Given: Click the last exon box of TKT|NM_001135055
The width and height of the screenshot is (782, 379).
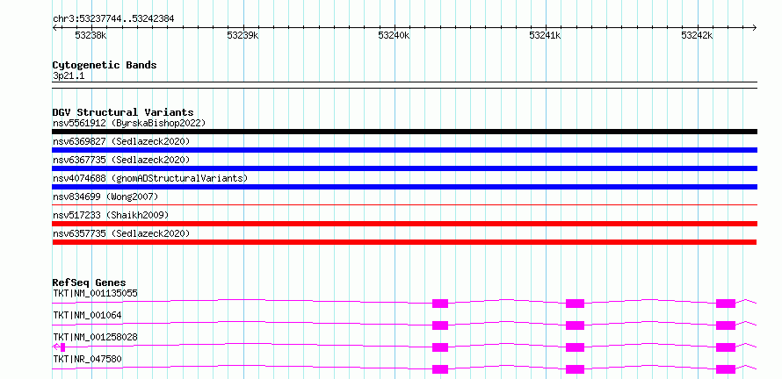Looking at the screenshot, I should pyautogui.click(x=726, y=304).
